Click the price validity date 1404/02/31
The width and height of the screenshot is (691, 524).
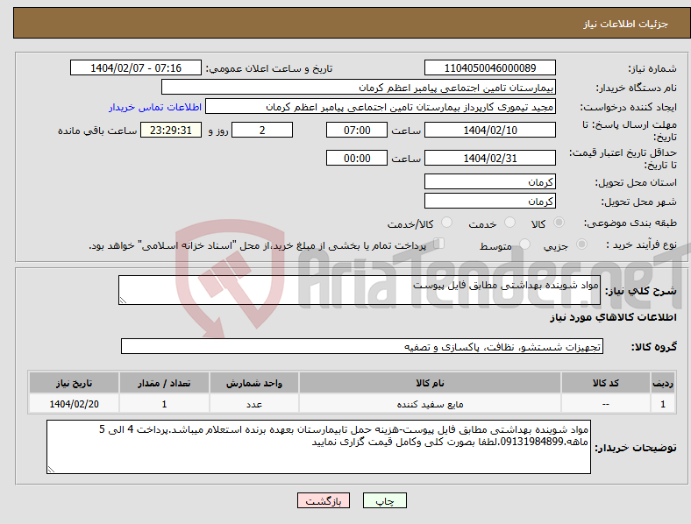(x=490, y=158)
